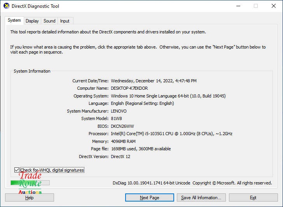This screenshot has height=207, width=283.
Task: Click the Windows 10 Home operating system value
Action: pos(168,96)
